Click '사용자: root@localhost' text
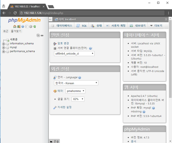172x143 pixels. coord(144,67)
